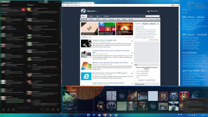Select the Mobile category
208x117 pixels.
point(124,19)
